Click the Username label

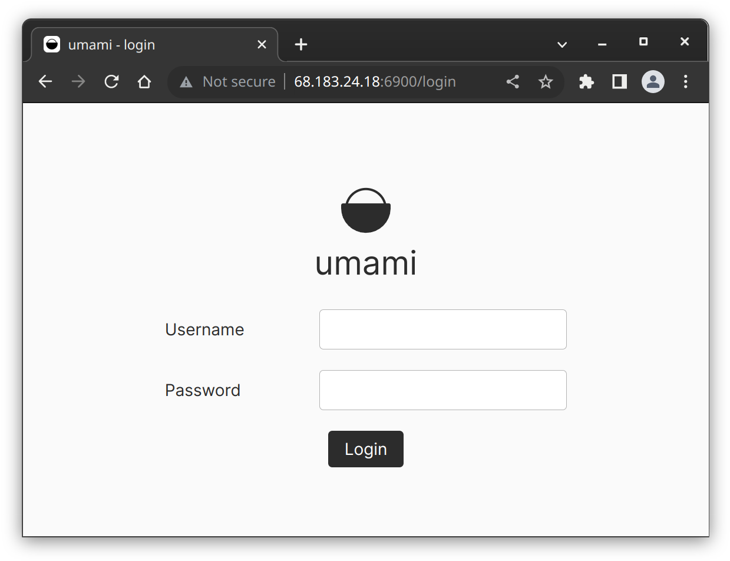[204, 329]
